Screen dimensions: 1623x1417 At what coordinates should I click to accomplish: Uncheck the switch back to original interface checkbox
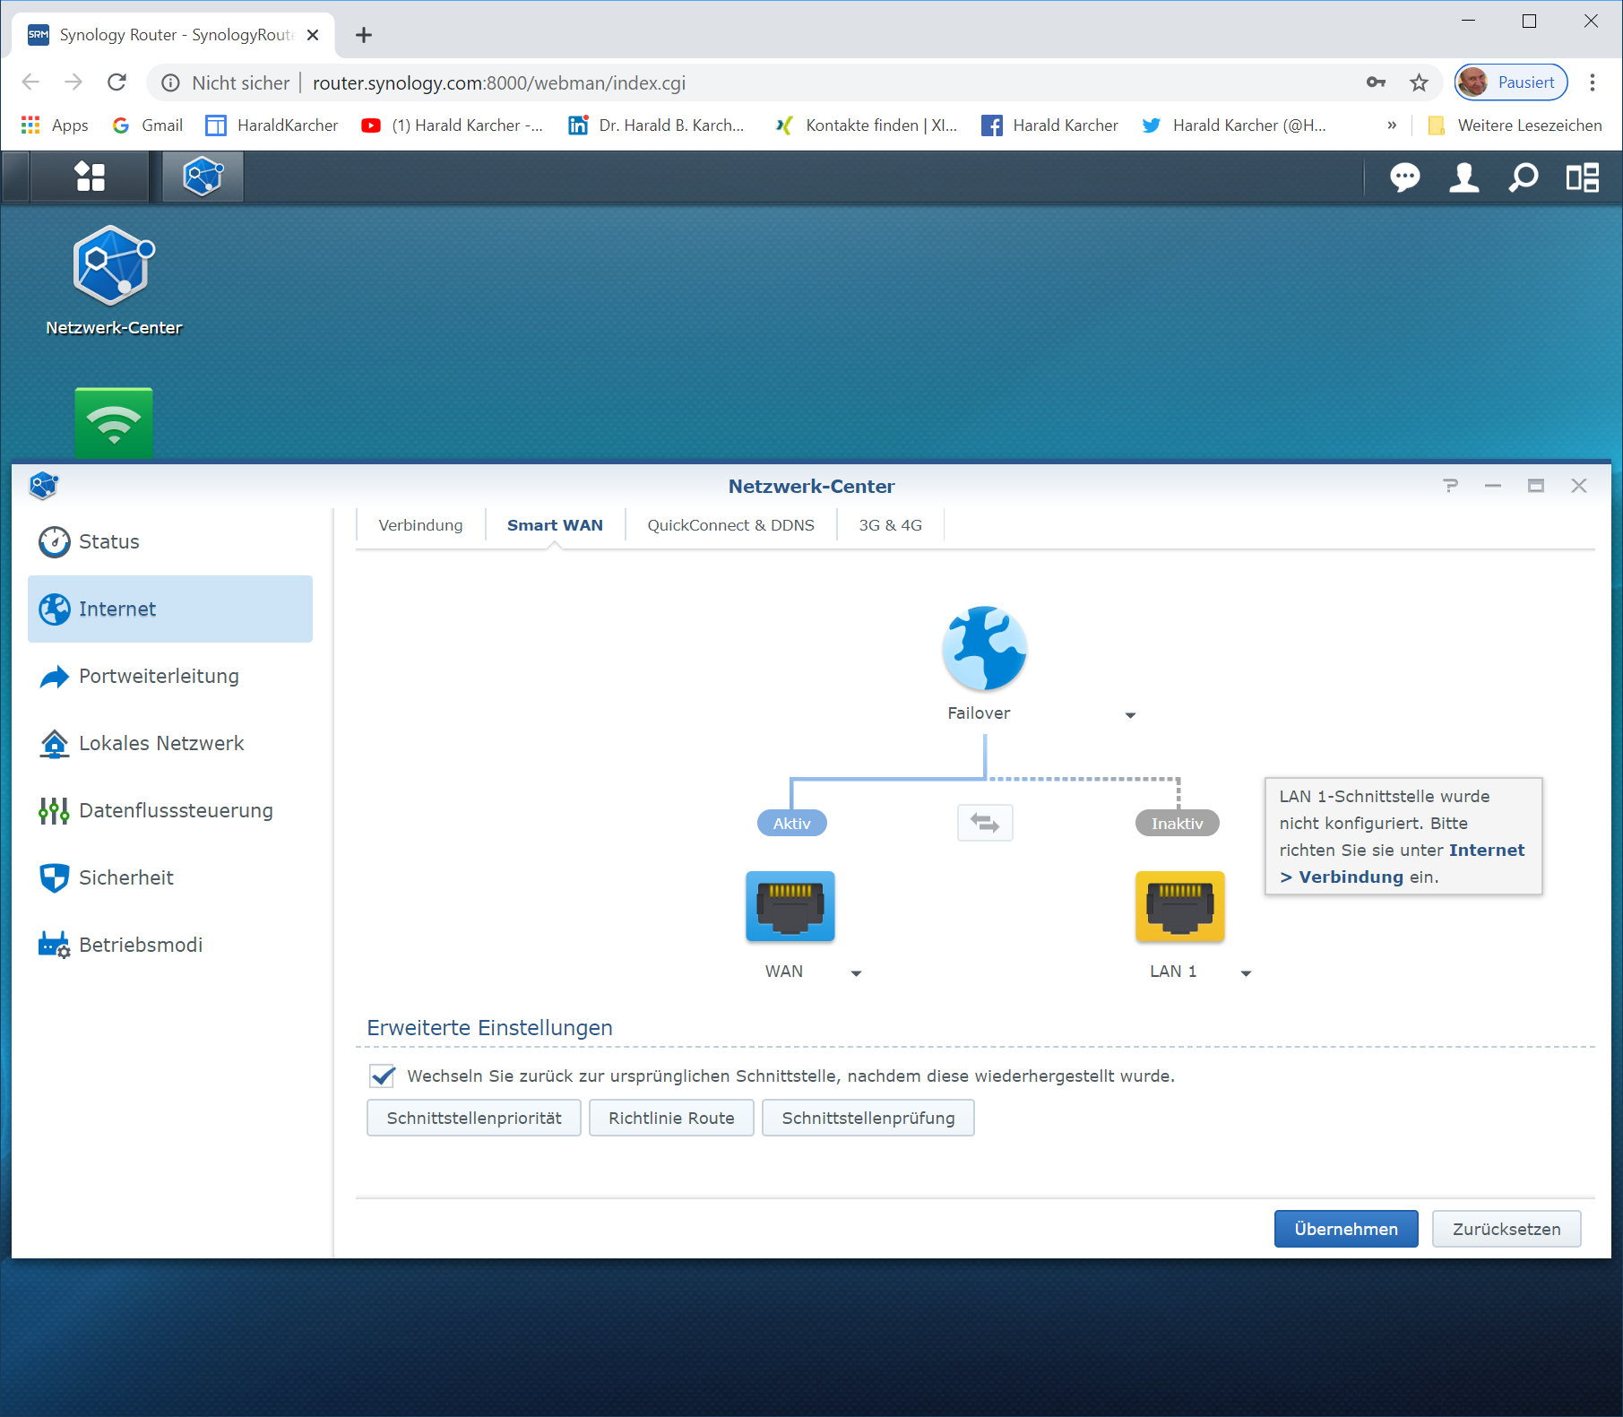(x=383, y=1076)
